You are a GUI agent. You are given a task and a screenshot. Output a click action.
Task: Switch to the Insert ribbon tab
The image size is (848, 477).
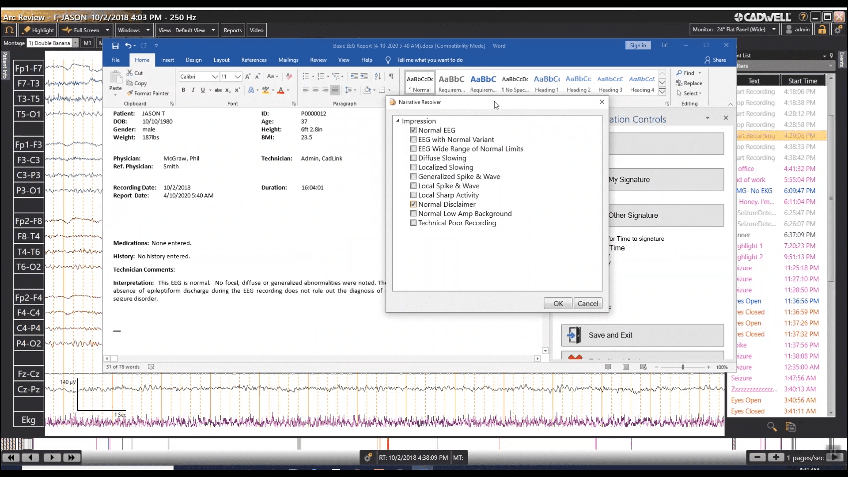[x=168, y=60]
